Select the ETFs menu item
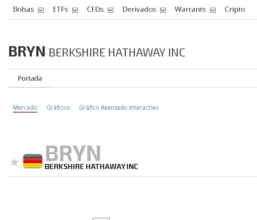Image resolution: width=257 pixels, height=220 pixels. tap(60, 10)
